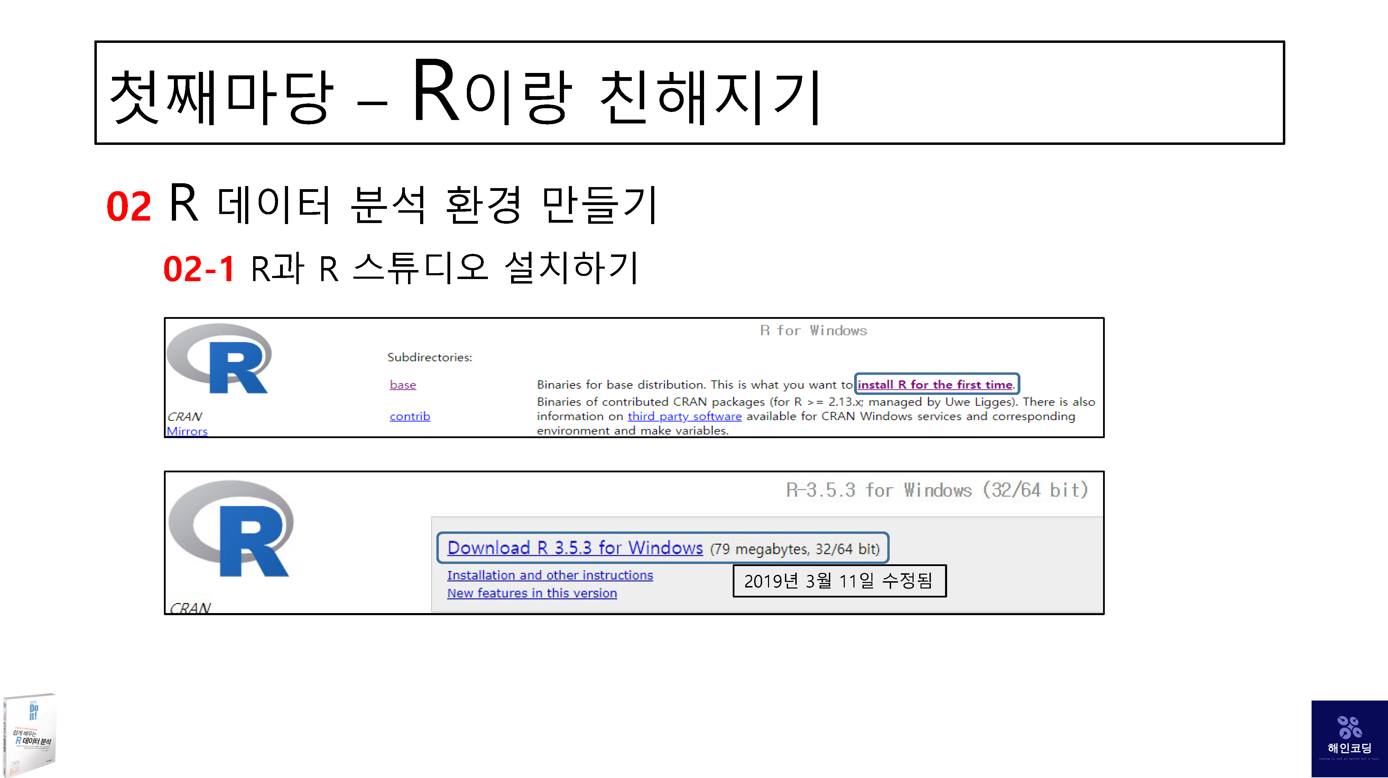The width and height of the screenshot is (1388, 778).
Task: Open the 'contrib' subdirectory link
Action: click(x=409, y=416)
